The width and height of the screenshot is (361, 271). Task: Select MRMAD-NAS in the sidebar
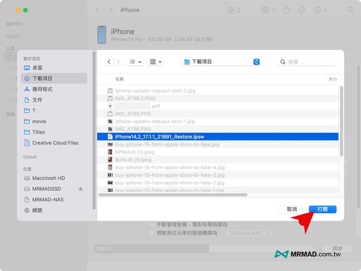[x=54, y=200]
